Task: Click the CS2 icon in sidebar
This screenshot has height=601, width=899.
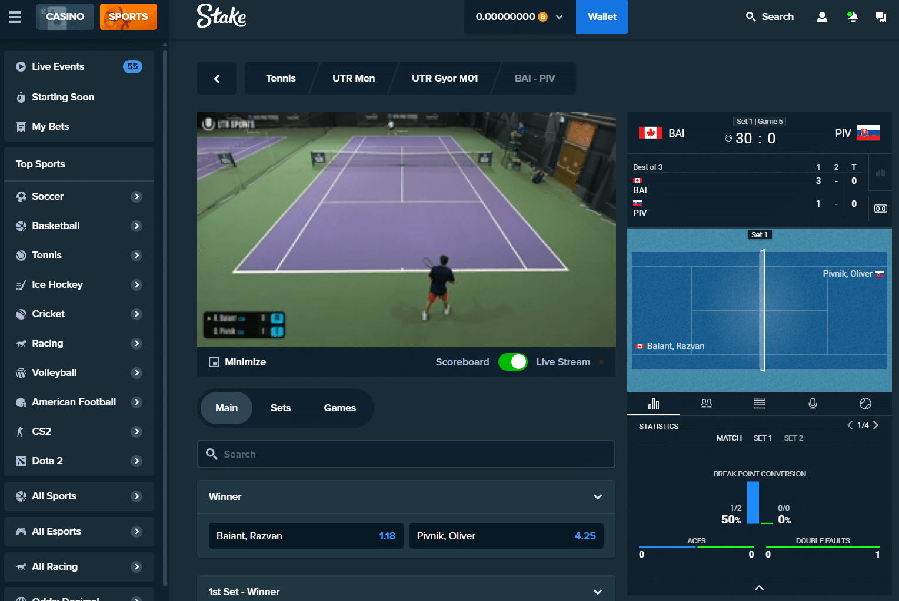Action: 21,431
